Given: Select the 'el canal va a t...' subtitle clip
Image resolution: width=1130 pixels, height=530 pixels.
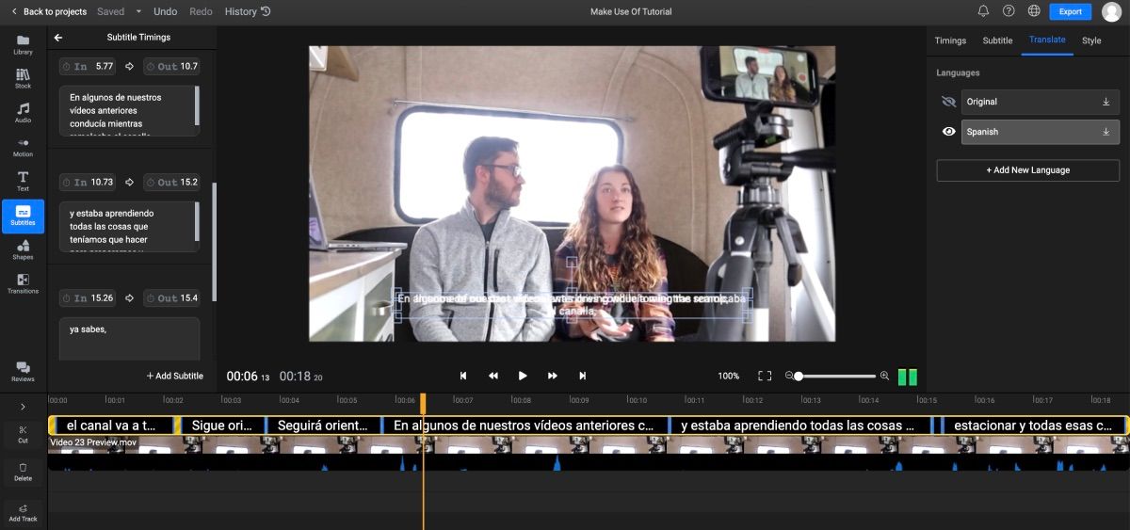Looking at the screenshot, I should (x=111, y=426).
